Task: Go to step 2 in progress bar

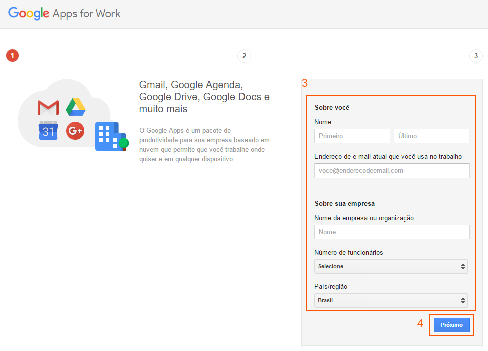Action: point(244,56)
